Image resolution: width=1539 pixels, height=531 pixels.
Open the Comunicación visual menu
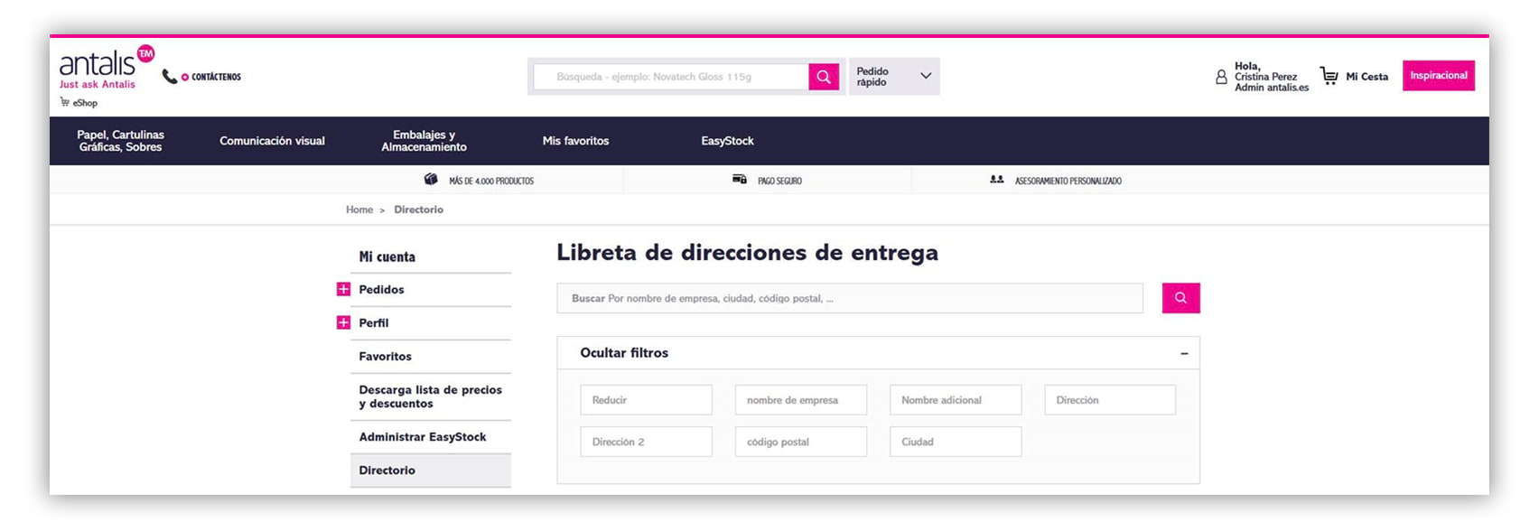[272, 141]
